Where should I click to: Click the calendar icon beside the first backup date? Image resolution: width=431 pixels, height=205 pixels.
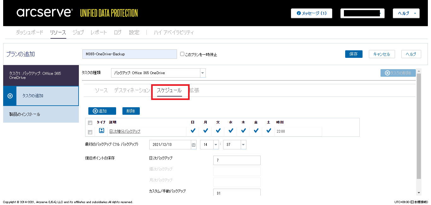194,145
